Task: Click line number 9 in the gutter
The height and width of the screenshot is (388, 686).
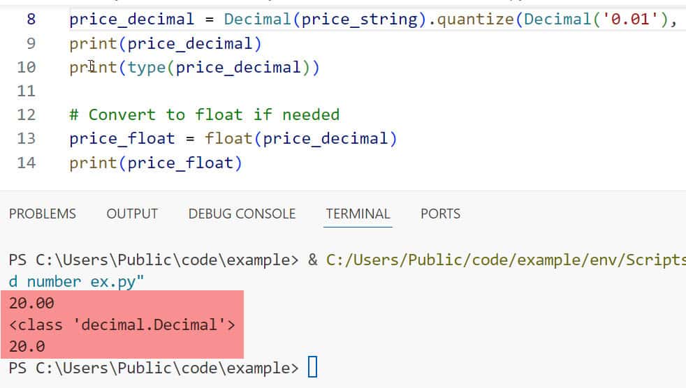Action: (31, 43)
